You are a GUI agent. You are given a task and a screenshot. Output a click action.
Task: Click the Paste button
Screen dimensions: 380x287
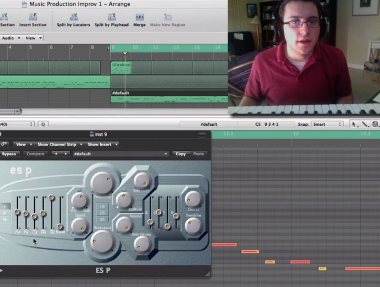click(199, 154)
